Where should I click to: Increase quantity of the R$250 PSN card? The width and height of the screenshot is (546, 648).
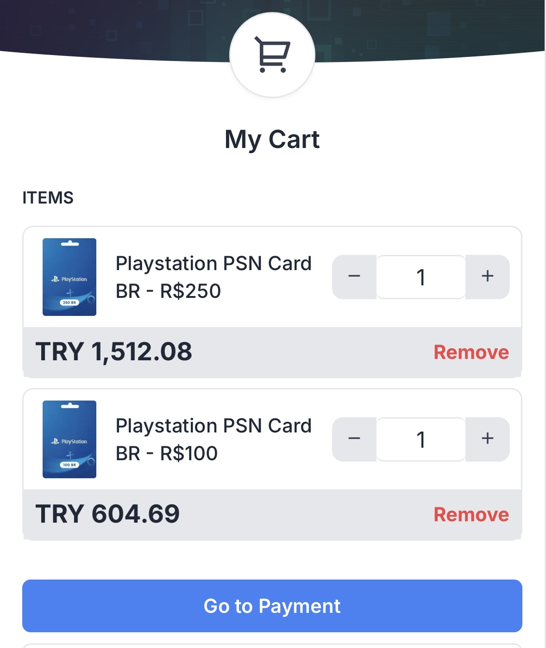point(487,277)
